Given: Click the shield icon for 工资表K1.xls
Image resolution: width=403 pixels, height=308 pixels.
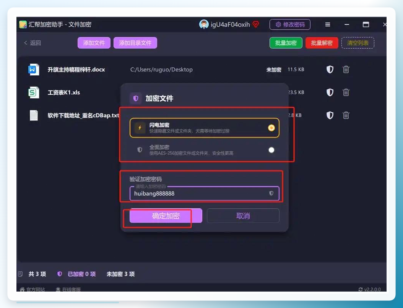Looking at the screenshot, I should [x=330, y=92].
